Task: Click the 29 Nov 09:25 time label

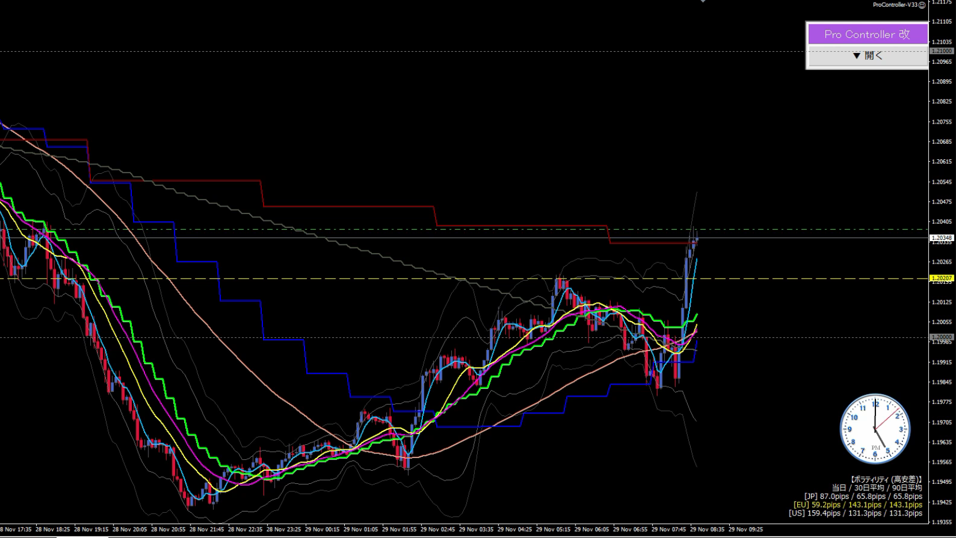Action: tap(746, 529)
